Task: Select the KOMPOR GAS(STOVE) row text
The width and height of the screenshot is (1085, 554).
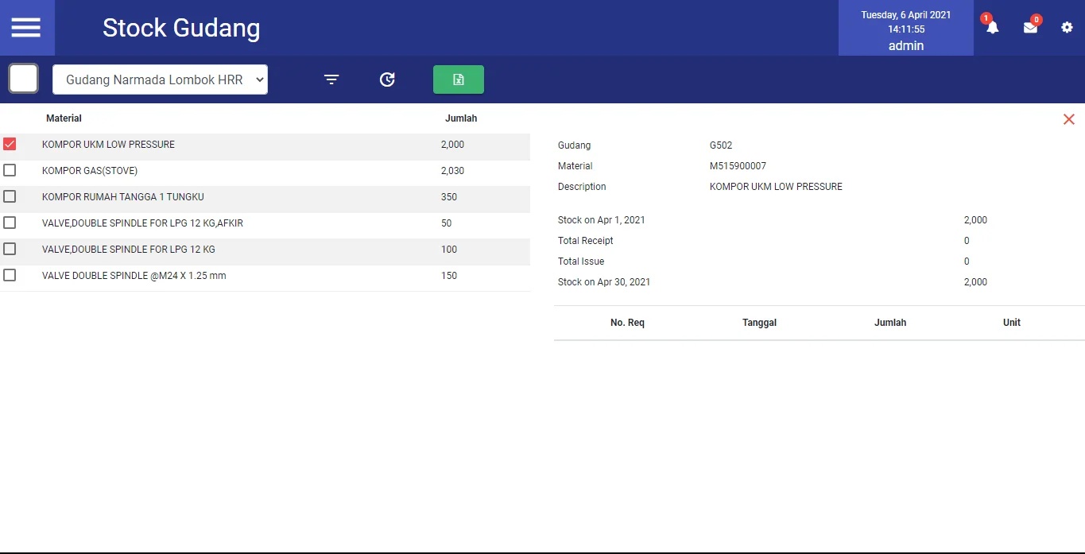Action: pyautogui.click(x=90, y=171)
